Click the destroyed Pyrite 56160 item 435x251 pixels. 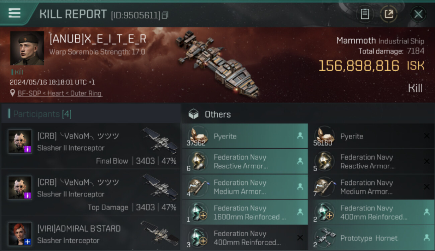click(371, 136)
